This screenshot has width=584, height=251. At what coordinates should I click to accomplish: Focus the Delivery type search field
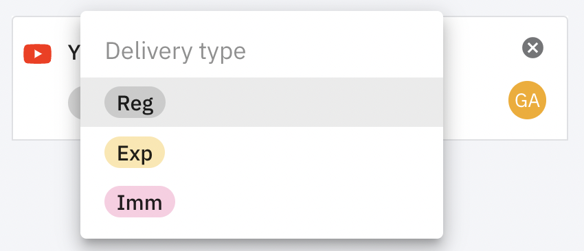[262, 51]
